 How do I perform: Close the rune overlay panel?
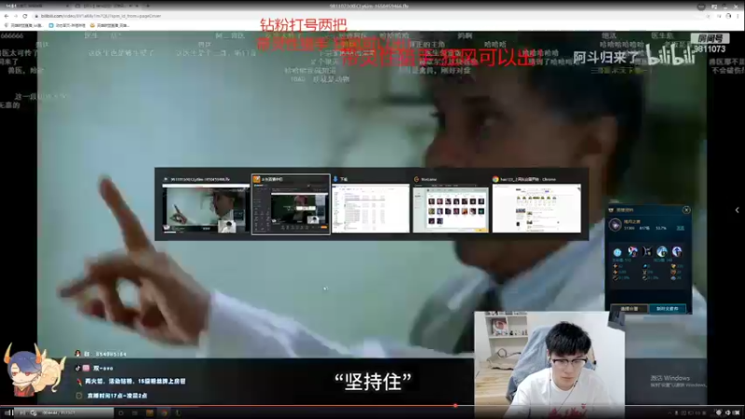click(x=686, y=210)
